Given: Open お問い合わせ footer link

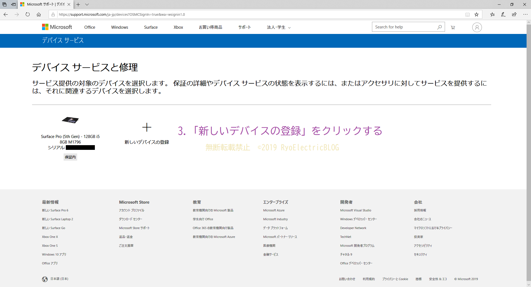Looking at the screenshot, I should click(x=347, y=279).
